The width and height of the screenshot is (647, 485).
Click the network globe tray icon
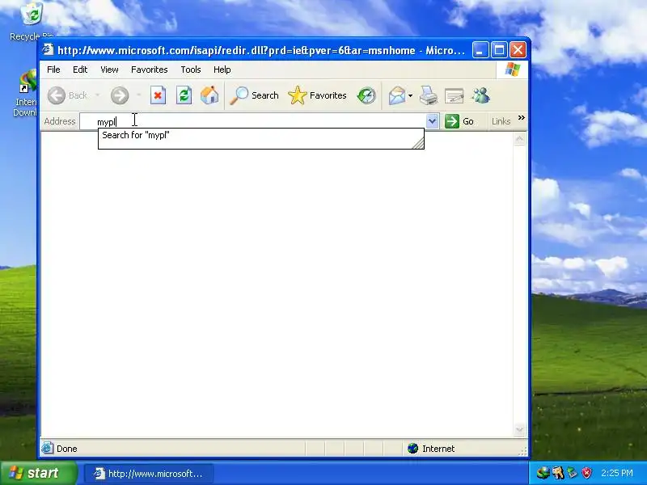(x=543, y=473)
